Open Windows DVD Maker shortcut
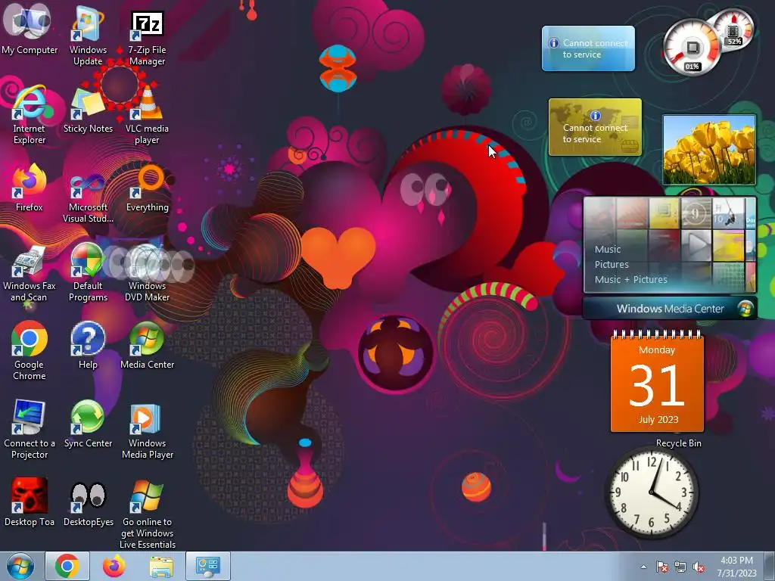Viewport: 775px width, 581px height. [x=147, y=272]
